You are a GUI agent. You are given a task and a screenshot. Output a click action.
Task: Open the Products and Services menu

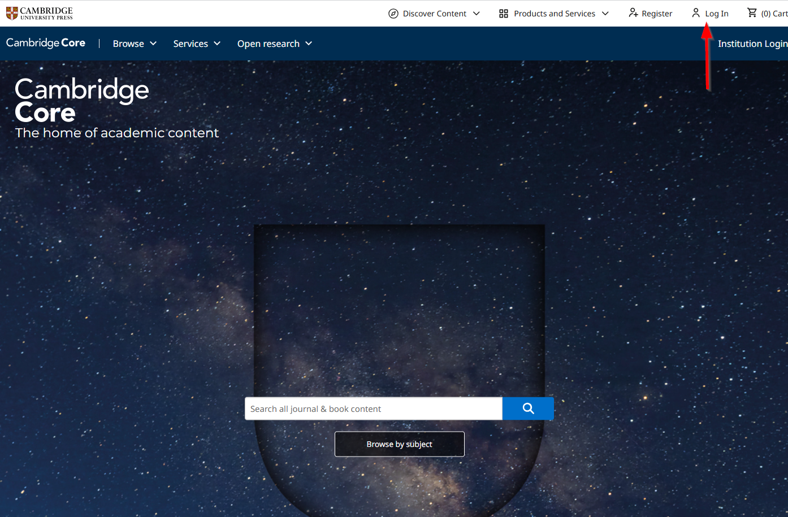554,14
